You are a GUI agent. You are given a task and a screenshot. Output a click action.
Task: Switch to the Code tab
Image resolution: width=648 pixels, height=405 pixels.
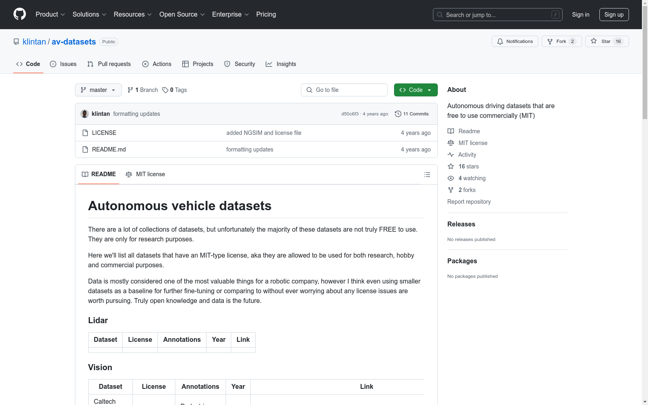[28, 64]
